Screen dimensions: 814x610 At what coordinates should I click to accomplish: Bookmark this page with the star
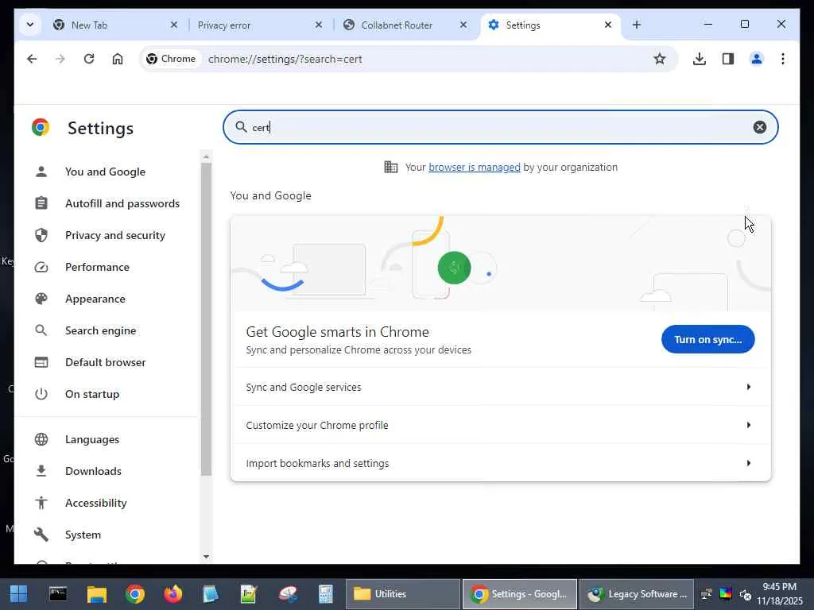(659, 59)
